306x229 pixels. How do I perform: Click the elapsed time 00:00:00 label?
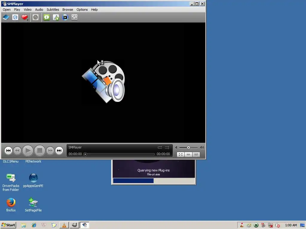(x=75, y=154)
